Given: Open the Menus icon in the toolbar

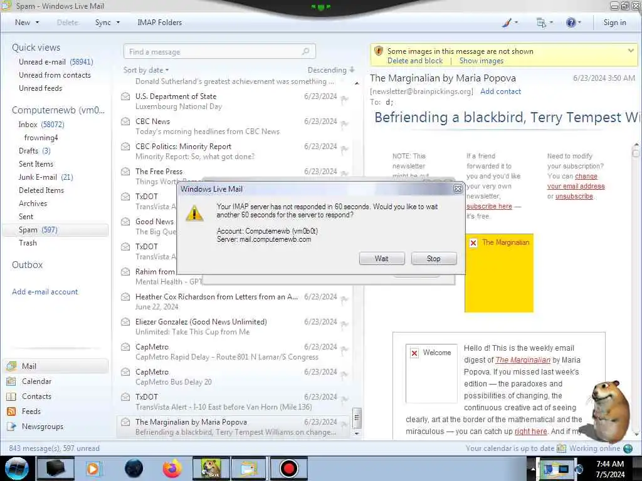Looking at the screenshot, I should (x=541, y=23).
